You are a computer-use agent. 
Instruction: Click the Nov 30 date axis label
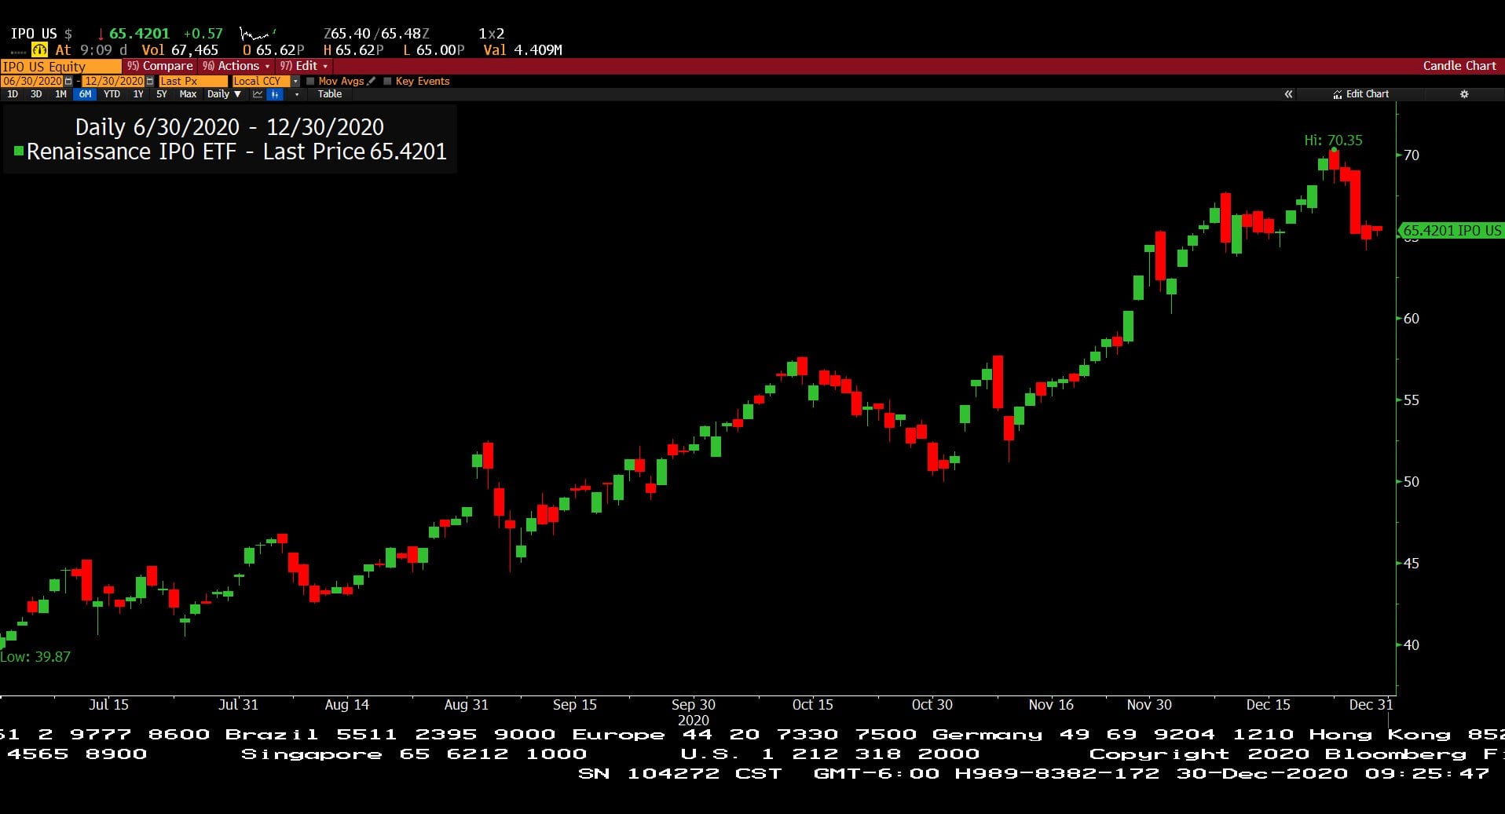1149,705
